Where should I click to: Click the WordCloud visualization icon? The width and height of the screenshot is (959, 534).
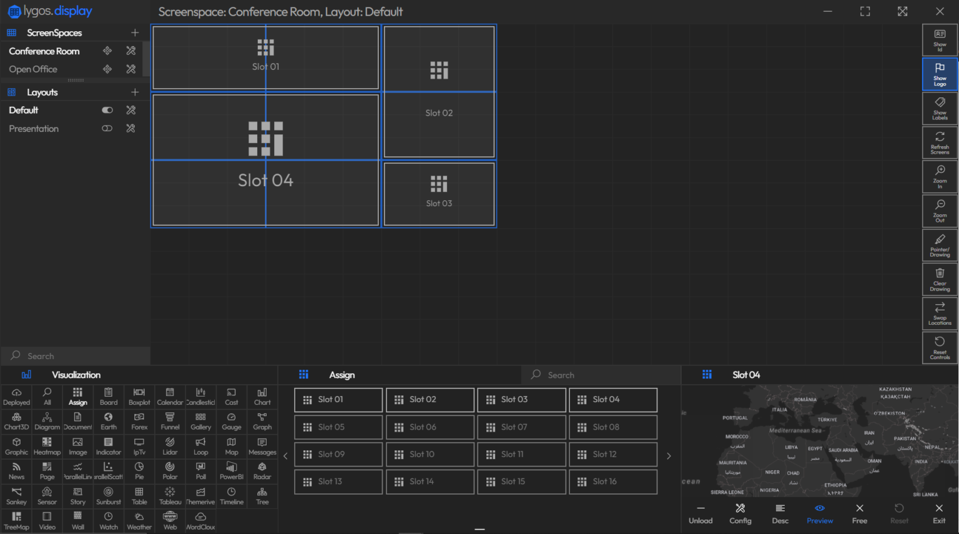pyautogui.click(x=200, y=521)
